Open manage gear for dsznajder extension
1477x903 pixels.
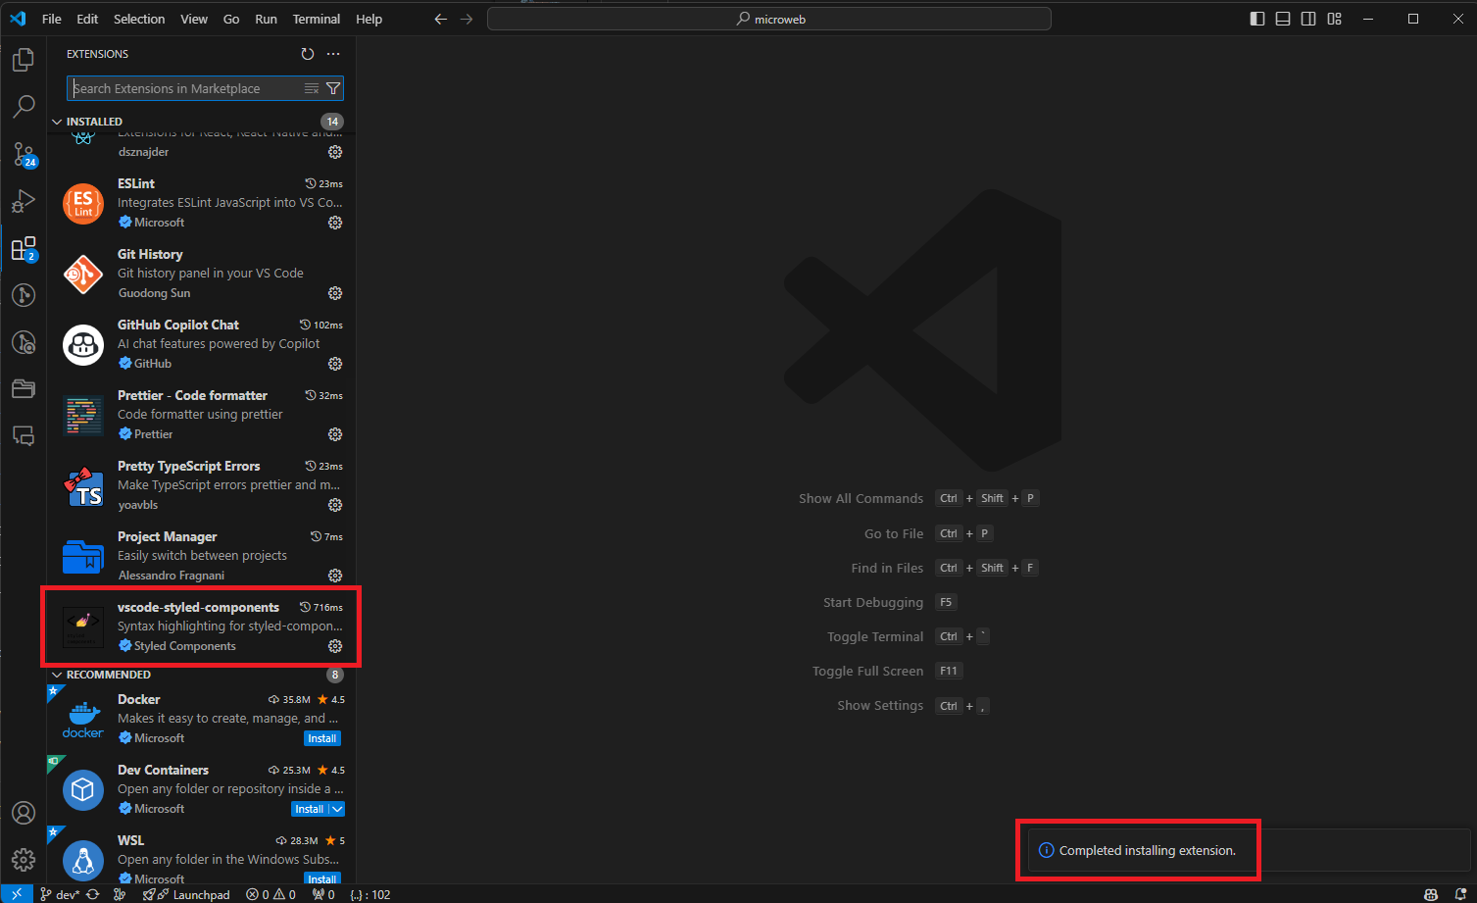(335, 152)
